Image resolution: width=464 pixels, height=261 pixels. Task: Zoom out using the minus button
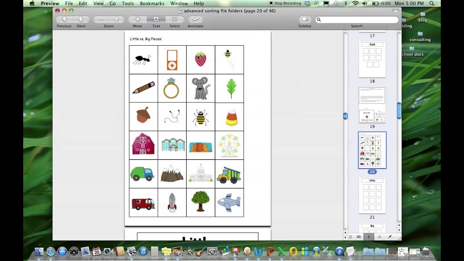(101, 19)
